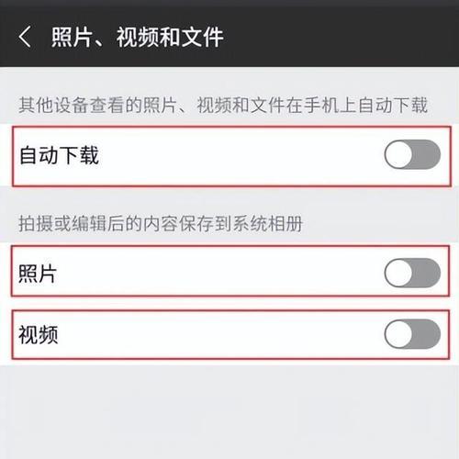Click the gray track of 视频 switch
The image size is (459, 459).
(426, 334)
